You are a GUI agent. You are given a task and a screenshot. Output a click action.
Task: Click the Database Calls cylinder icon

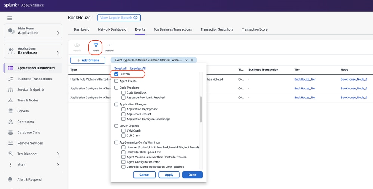(10, 132)
